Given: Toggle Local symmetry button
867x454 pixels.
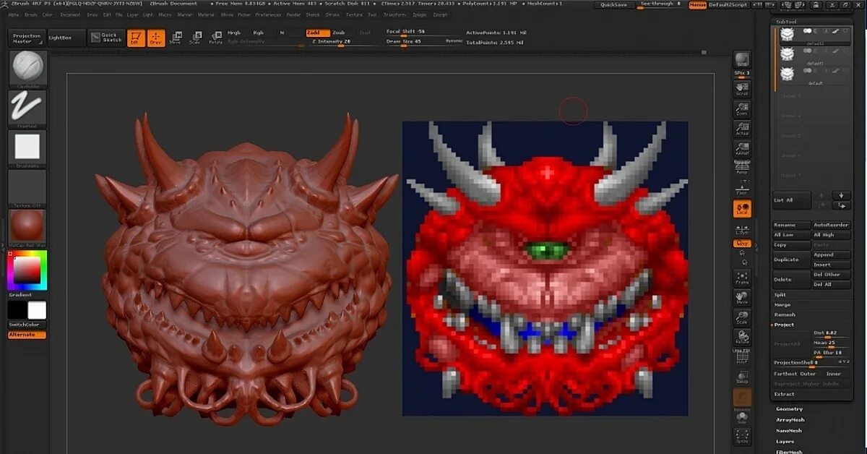Looking at the screenshot, I should [742, 209].
